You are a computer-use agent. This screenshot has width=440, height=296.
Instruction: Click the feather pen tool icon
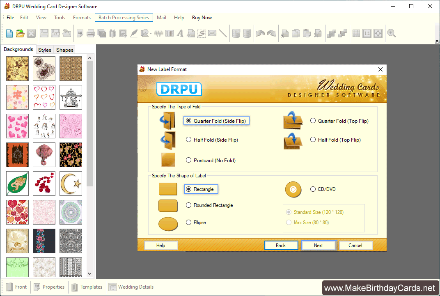pos(134,33)
